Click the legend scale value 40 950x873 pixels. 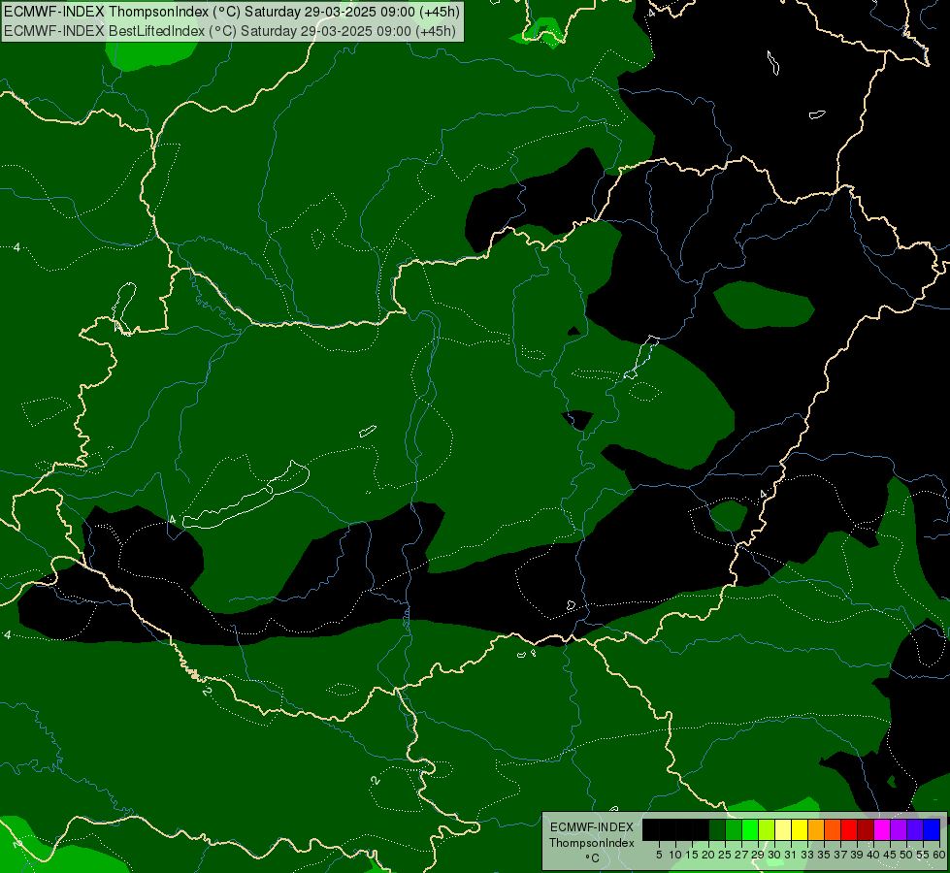pos(873,855)
